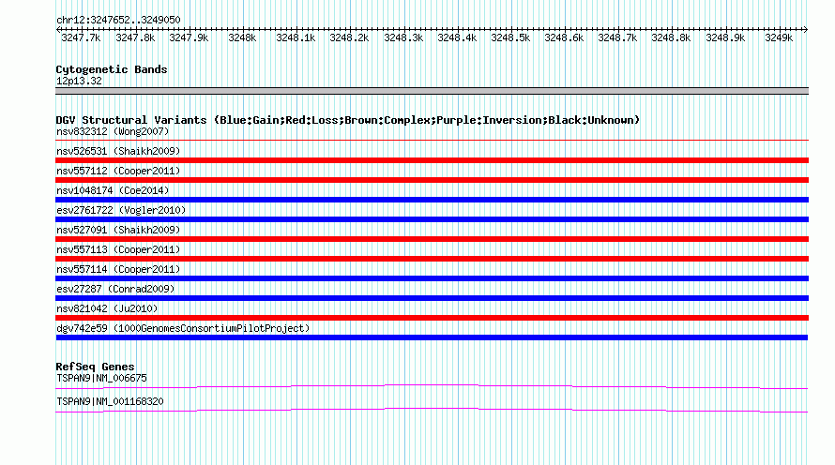Image resolution: width=835 pixels, height=465 pixels.
Task: Click the 3248.5k ruler position
Action: click(510, 37)
